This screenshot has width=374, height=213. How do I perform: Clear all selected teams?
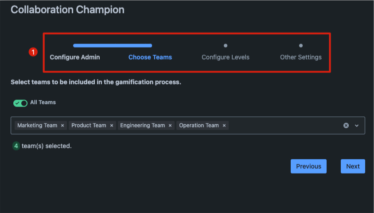click(x=346, y=126)
